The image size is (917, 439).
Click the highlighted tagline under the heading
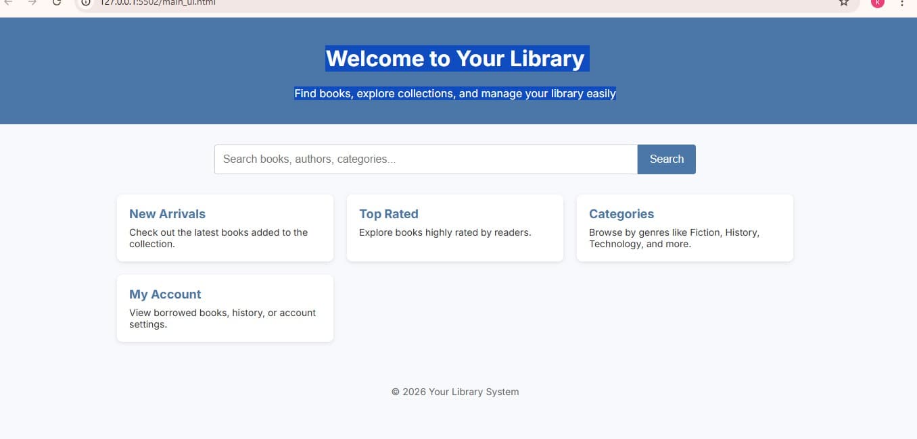coord(454,93)
